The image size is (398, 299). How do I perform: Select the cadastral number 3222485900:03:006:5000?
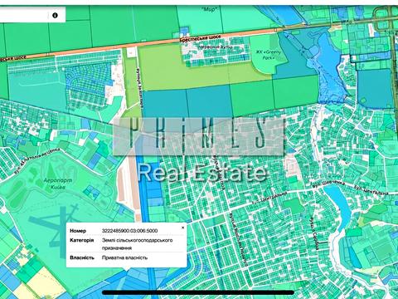pyautogui.click(x=129, y=231)
